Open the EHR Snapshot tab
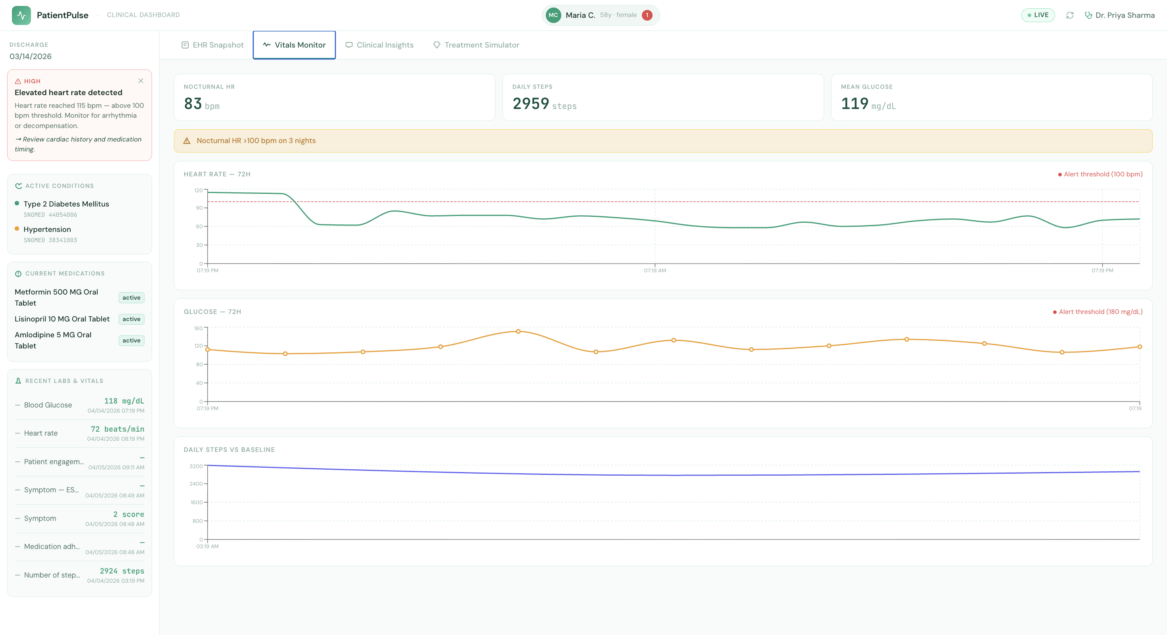This screenshot has width=1167, height=635. click(x=212, y=45)
